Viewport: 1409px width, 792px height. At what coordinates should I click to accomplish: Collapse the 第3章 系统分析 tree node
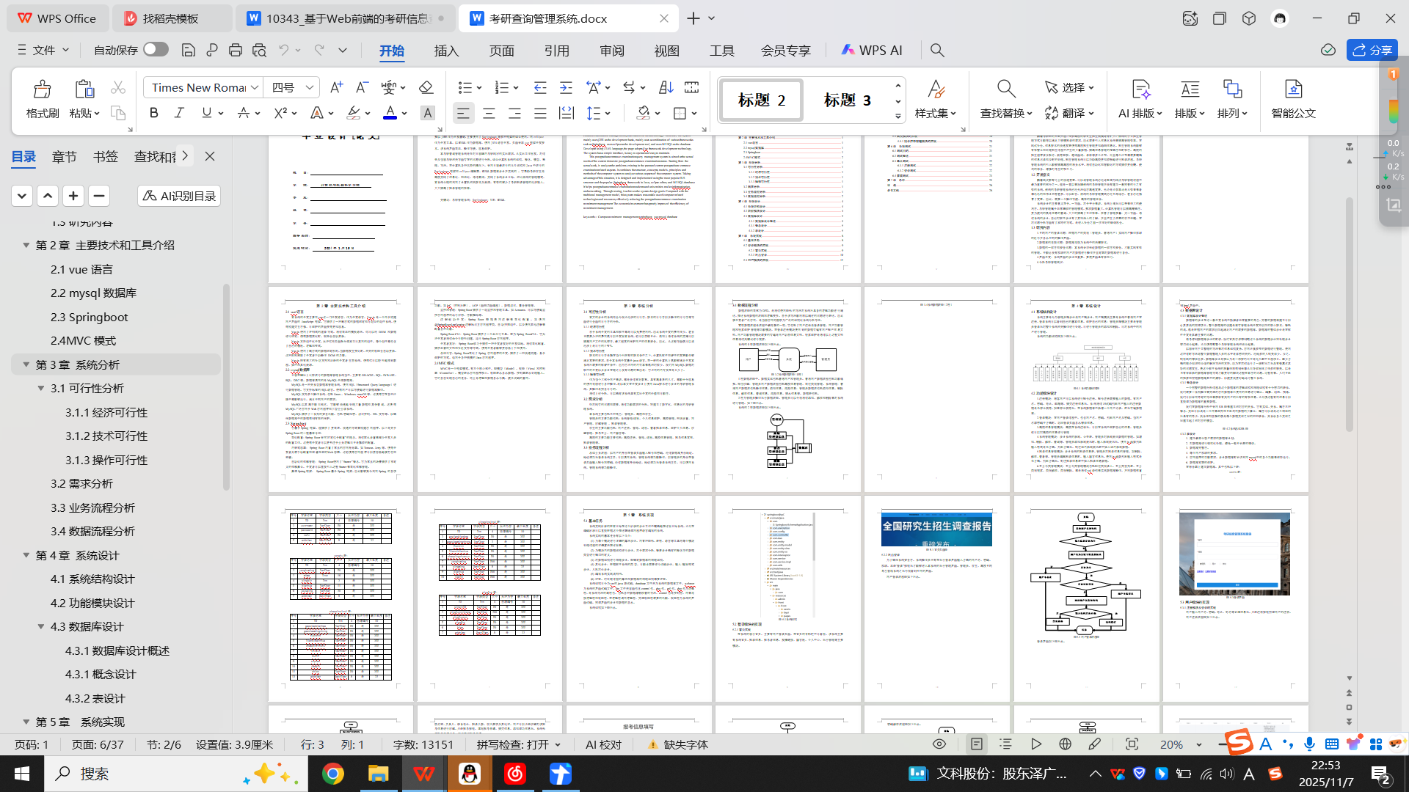tap(26, 364)
